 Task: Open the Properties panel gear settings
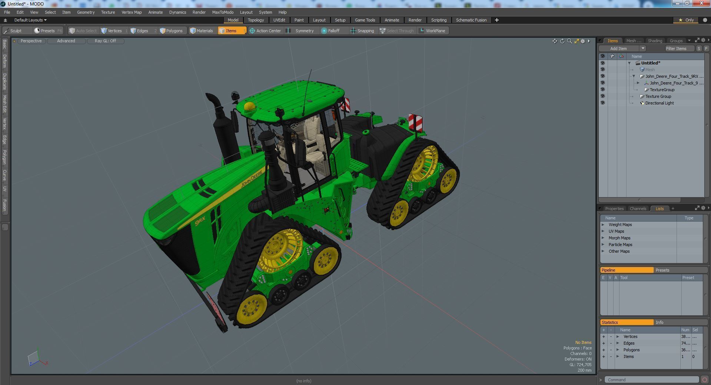[x=703, y=208]
